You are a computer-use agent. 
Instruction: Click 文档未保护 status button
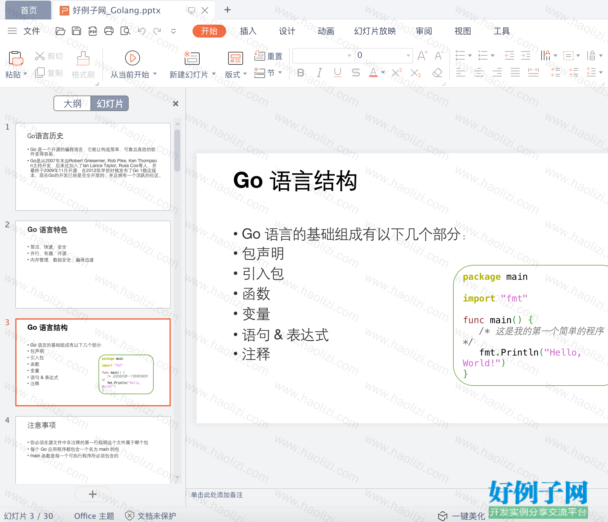point(151,516)
